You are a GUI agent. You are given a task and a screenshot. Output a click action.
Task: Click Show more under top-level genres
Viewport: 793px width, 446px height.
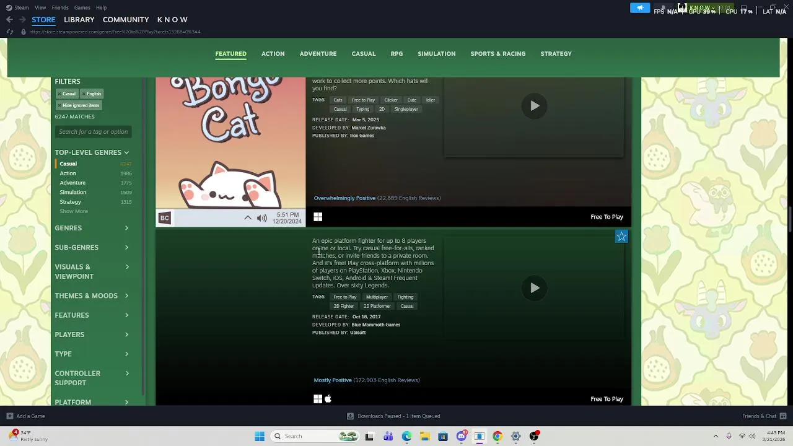[x=74, y=211]
